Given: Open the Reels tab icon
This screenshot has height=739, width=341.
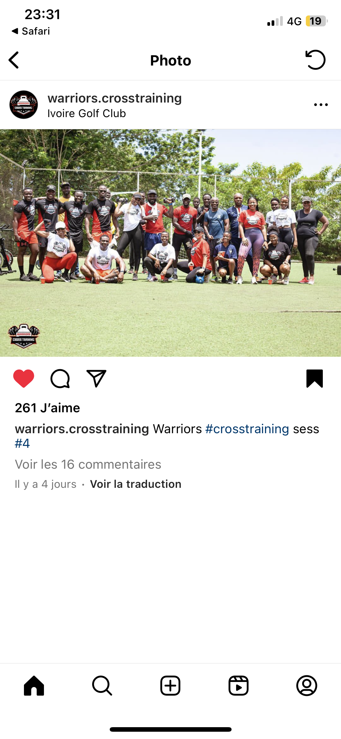Looking at the screenshot, I should click(x=239, y=685).
